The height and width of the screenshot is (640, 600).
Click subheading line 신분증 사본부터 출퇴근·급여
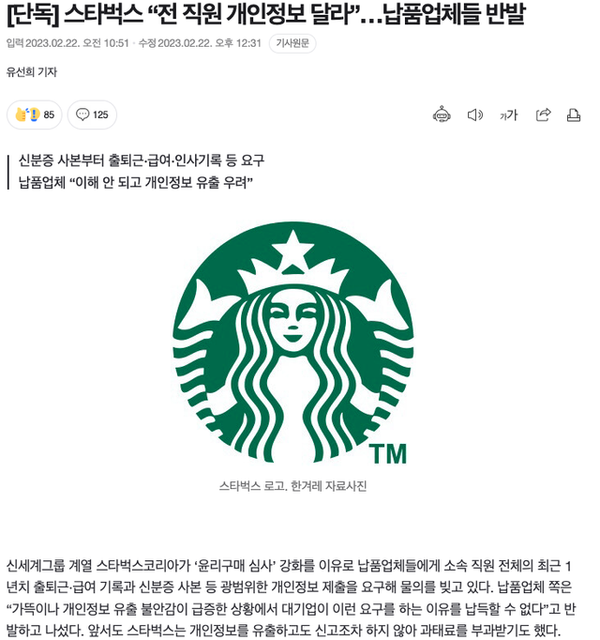142,160
